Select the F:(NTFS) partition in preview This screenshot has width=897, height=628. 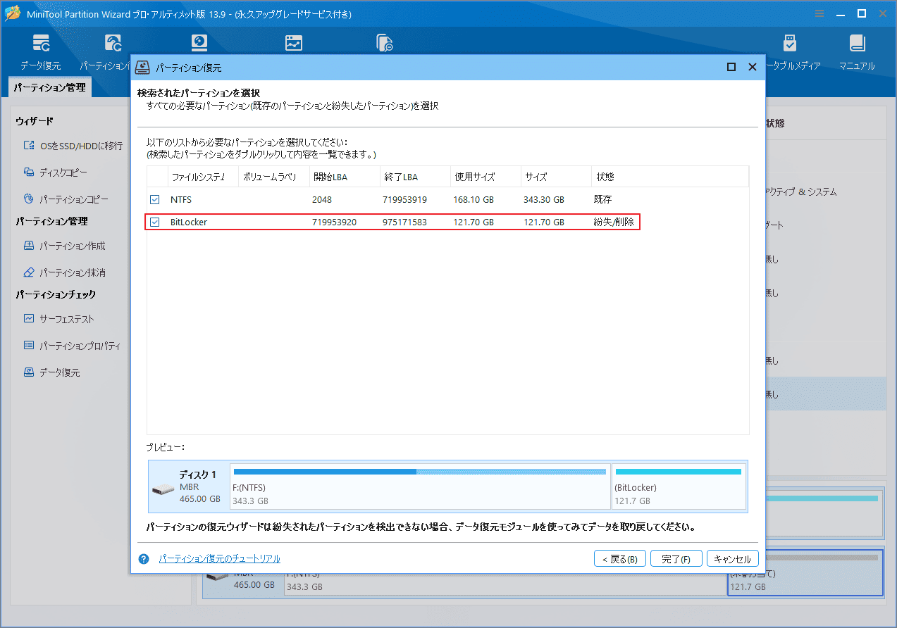pos(421,485)
